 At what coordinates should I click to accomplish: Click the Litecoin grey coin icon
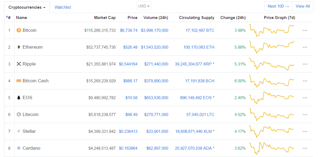19,114
